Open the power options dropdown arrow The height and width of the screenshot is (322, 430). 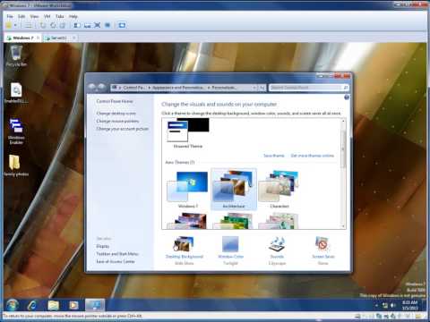pos(15,26)
